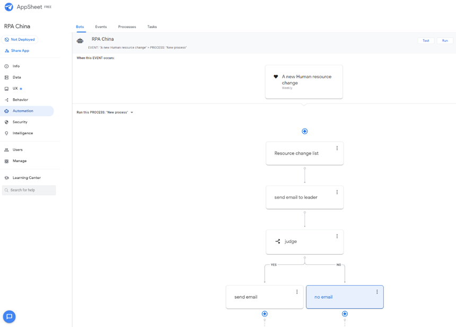Click the NO branch label
This screenshot has width=456, height=327.
(x=339, y=265)
